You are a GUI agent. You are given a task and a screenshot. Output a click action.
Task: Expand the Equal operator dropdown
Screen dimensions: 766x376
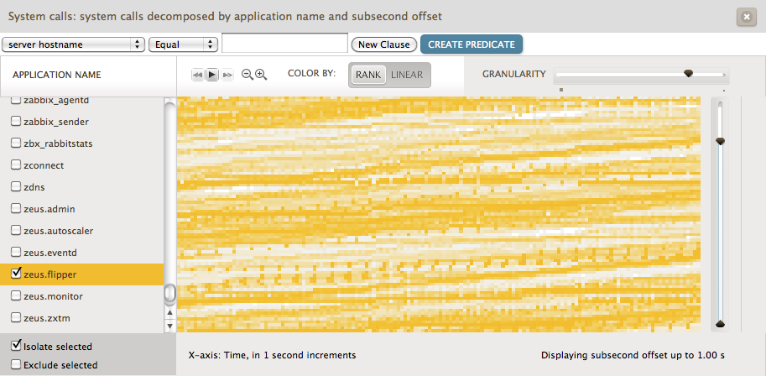(x=183, y=44)
